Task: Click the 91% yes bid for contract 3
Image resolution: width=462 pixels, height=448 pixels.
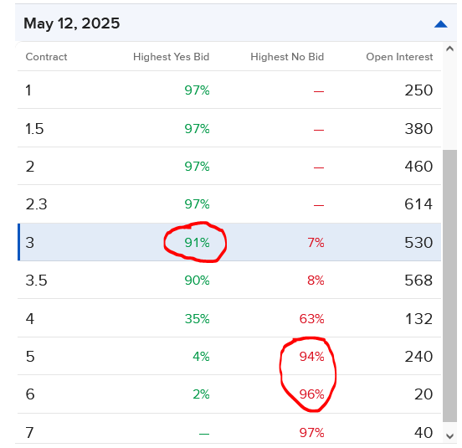Action: coord(197,243)
